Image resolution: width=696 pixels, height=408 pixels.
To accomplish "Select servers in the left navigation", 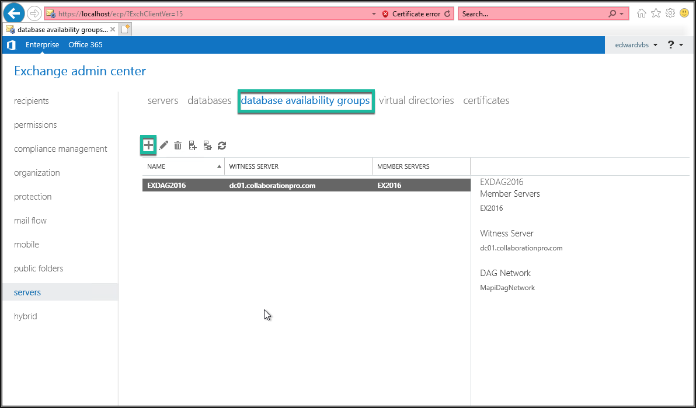I will 60,292.
